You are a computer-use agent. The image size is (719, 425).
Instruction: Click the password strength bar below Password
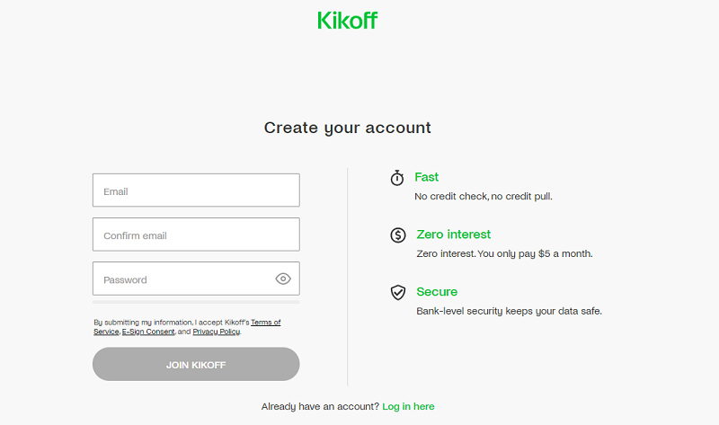[x=196, y=302]
